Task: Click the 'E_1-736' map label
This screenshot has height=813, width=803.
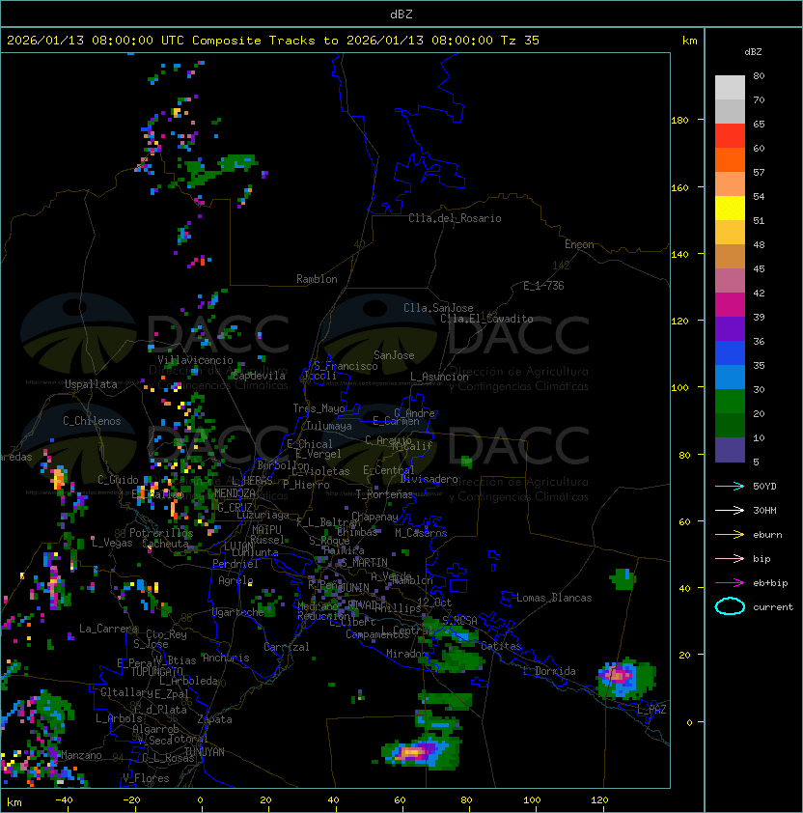Action: [543, 286]
